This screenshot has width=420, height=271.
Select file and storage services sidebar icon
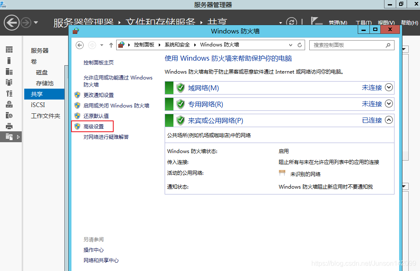tap(9, 137)
